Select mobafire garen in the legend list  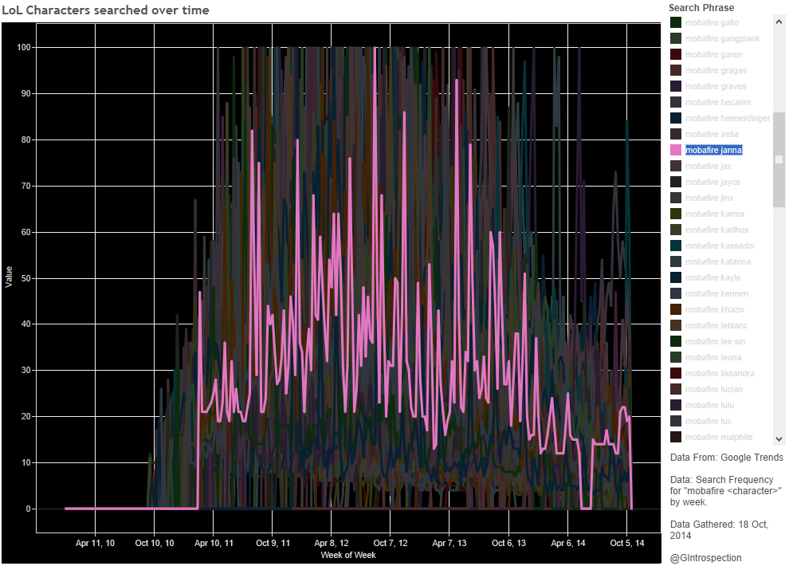tap(713, 54)
